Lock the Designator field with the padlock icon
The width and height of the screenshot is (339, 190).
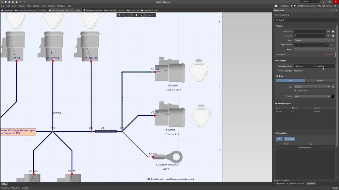pos(333,31)
